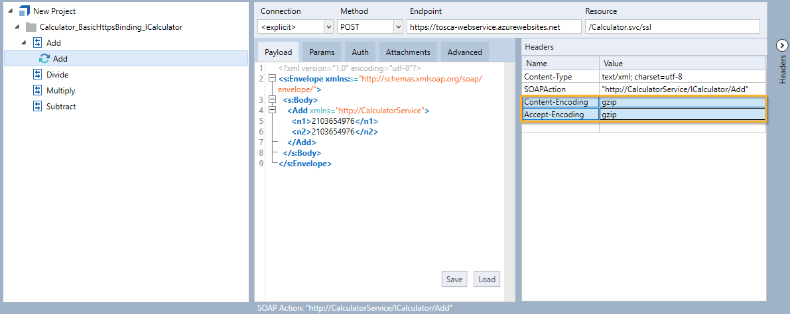Click the Multiply operation icon
Viewport: 790px width, 314px height.
pos(38,91)
